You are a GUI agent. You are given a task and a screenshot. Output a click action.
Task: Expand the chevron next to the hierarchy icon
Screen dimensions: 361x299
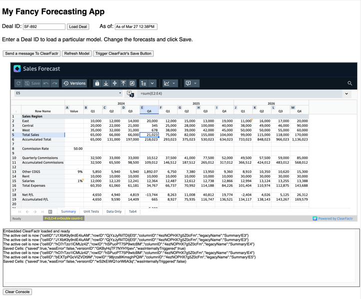click(152, 83)
